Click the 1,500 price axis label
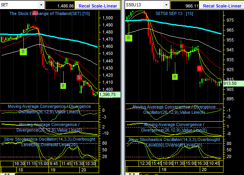 107,18
